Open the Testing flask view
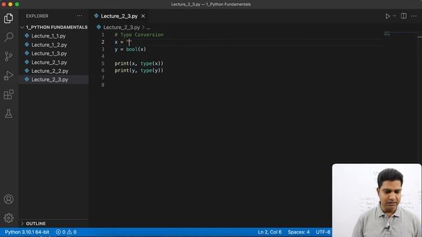The width and height of the screenshot is (422, 237). [x=9, y=114]
